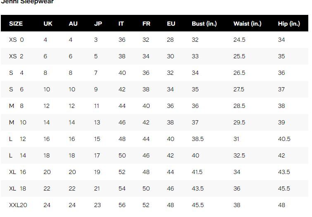Click the Hip (in.) column header
312x217 pixels.
pos(289,24)
